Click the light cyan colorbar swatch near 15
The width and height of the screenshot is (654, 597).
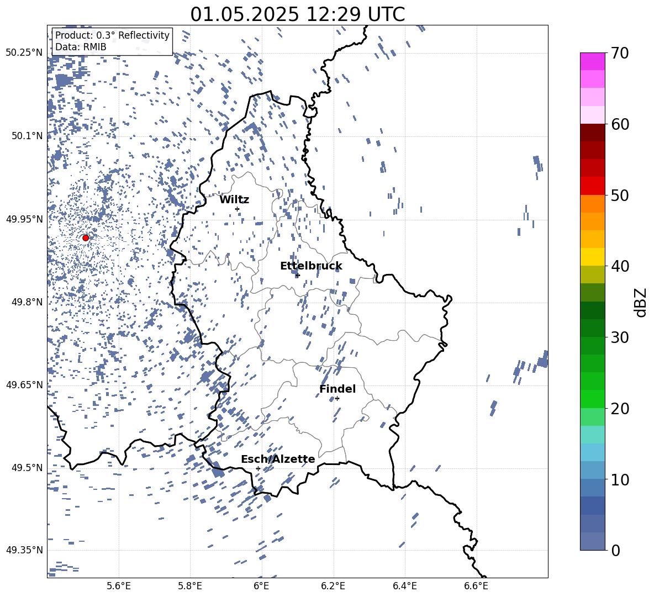click(592, 435)
